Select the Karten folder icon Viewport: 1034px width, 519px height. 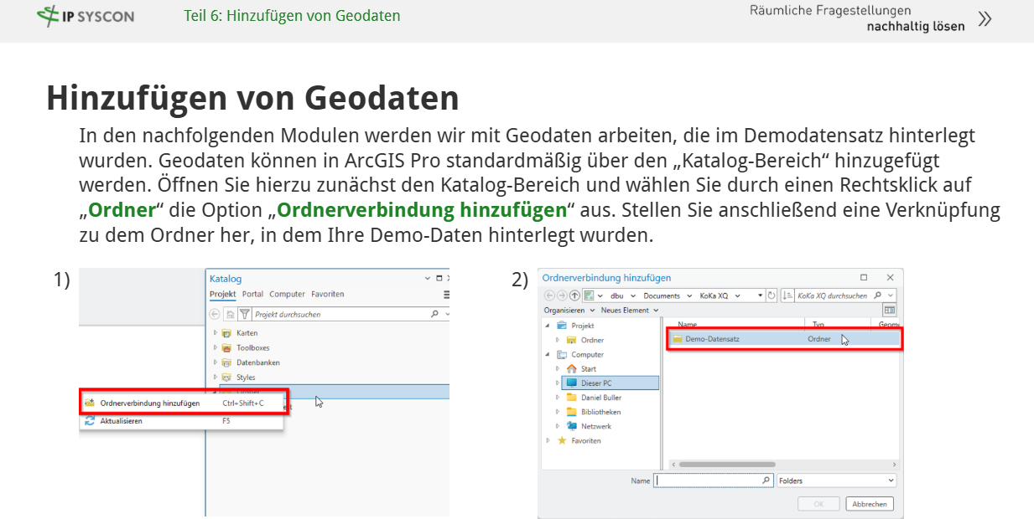(226, 333)
